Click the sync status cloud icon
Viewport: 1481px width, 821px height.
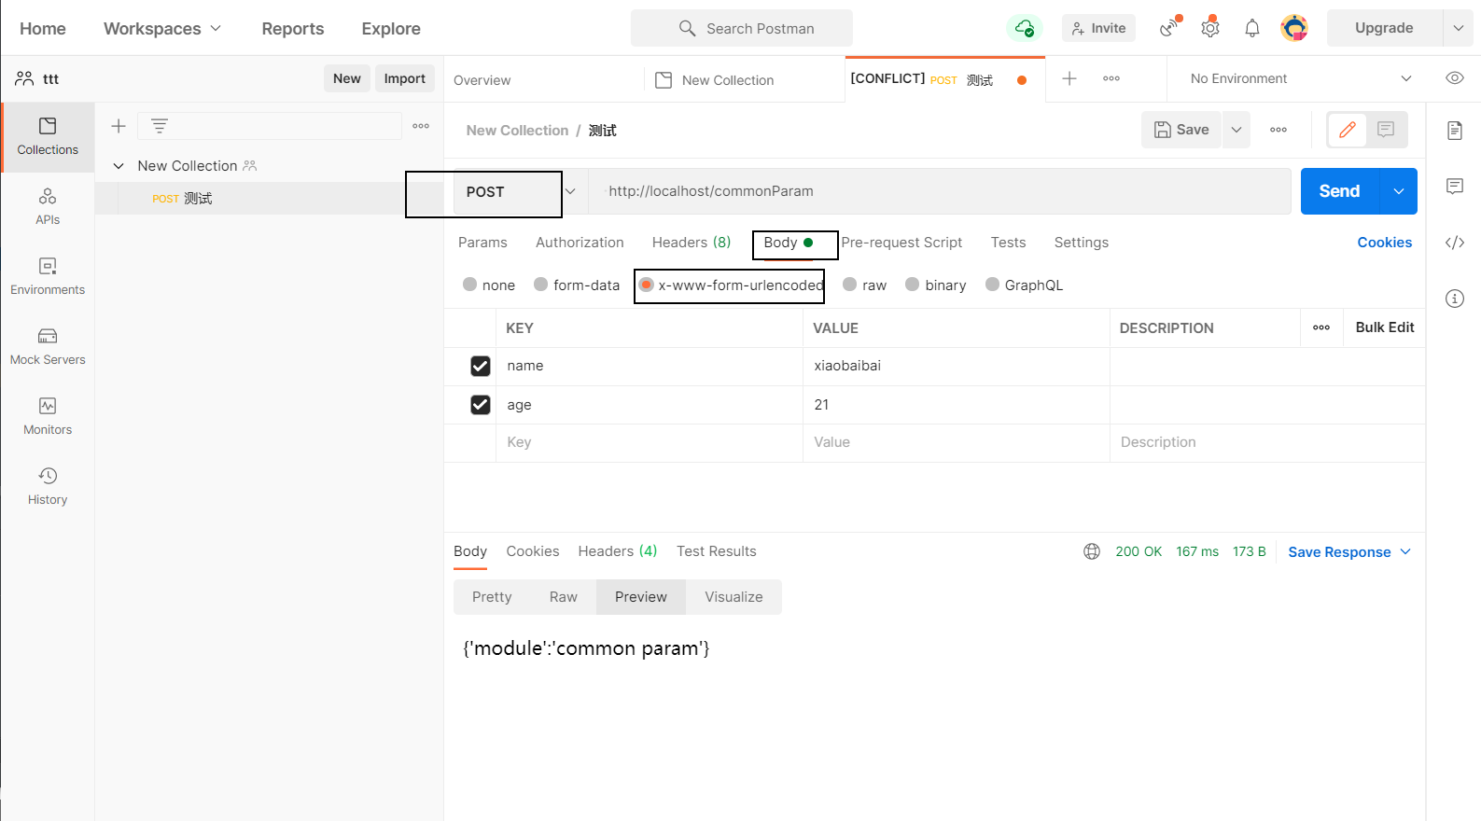click(x=1024, y=28)
